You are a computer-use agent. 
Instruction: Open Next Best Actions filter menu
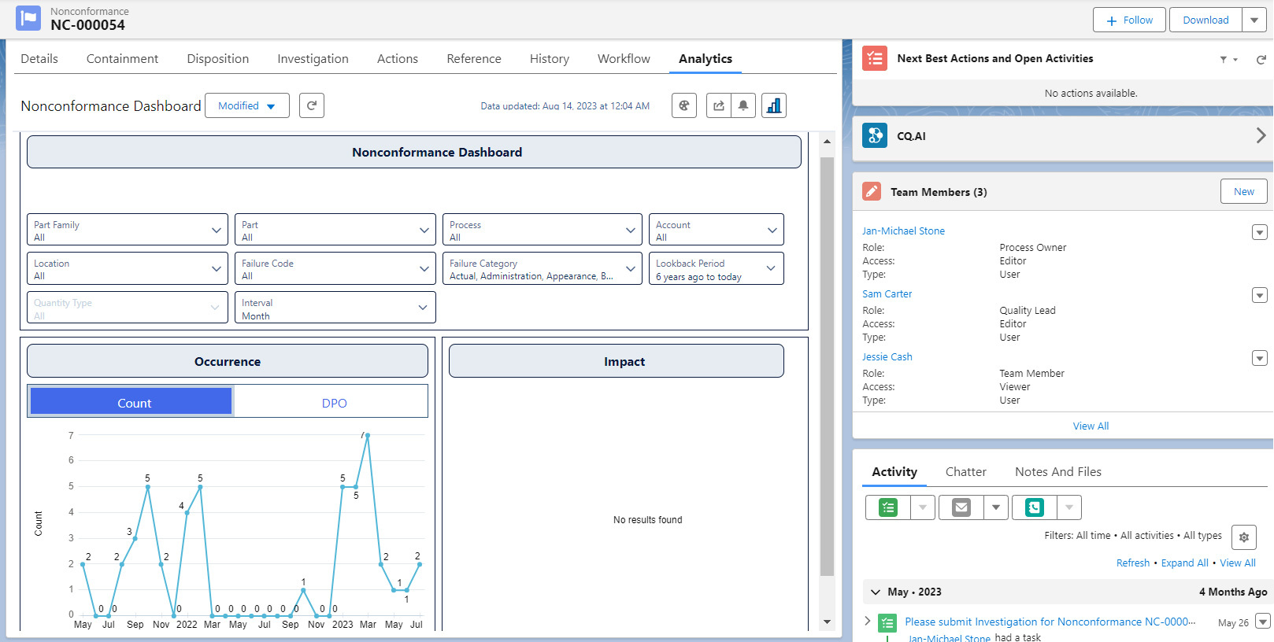[1228, 59]
